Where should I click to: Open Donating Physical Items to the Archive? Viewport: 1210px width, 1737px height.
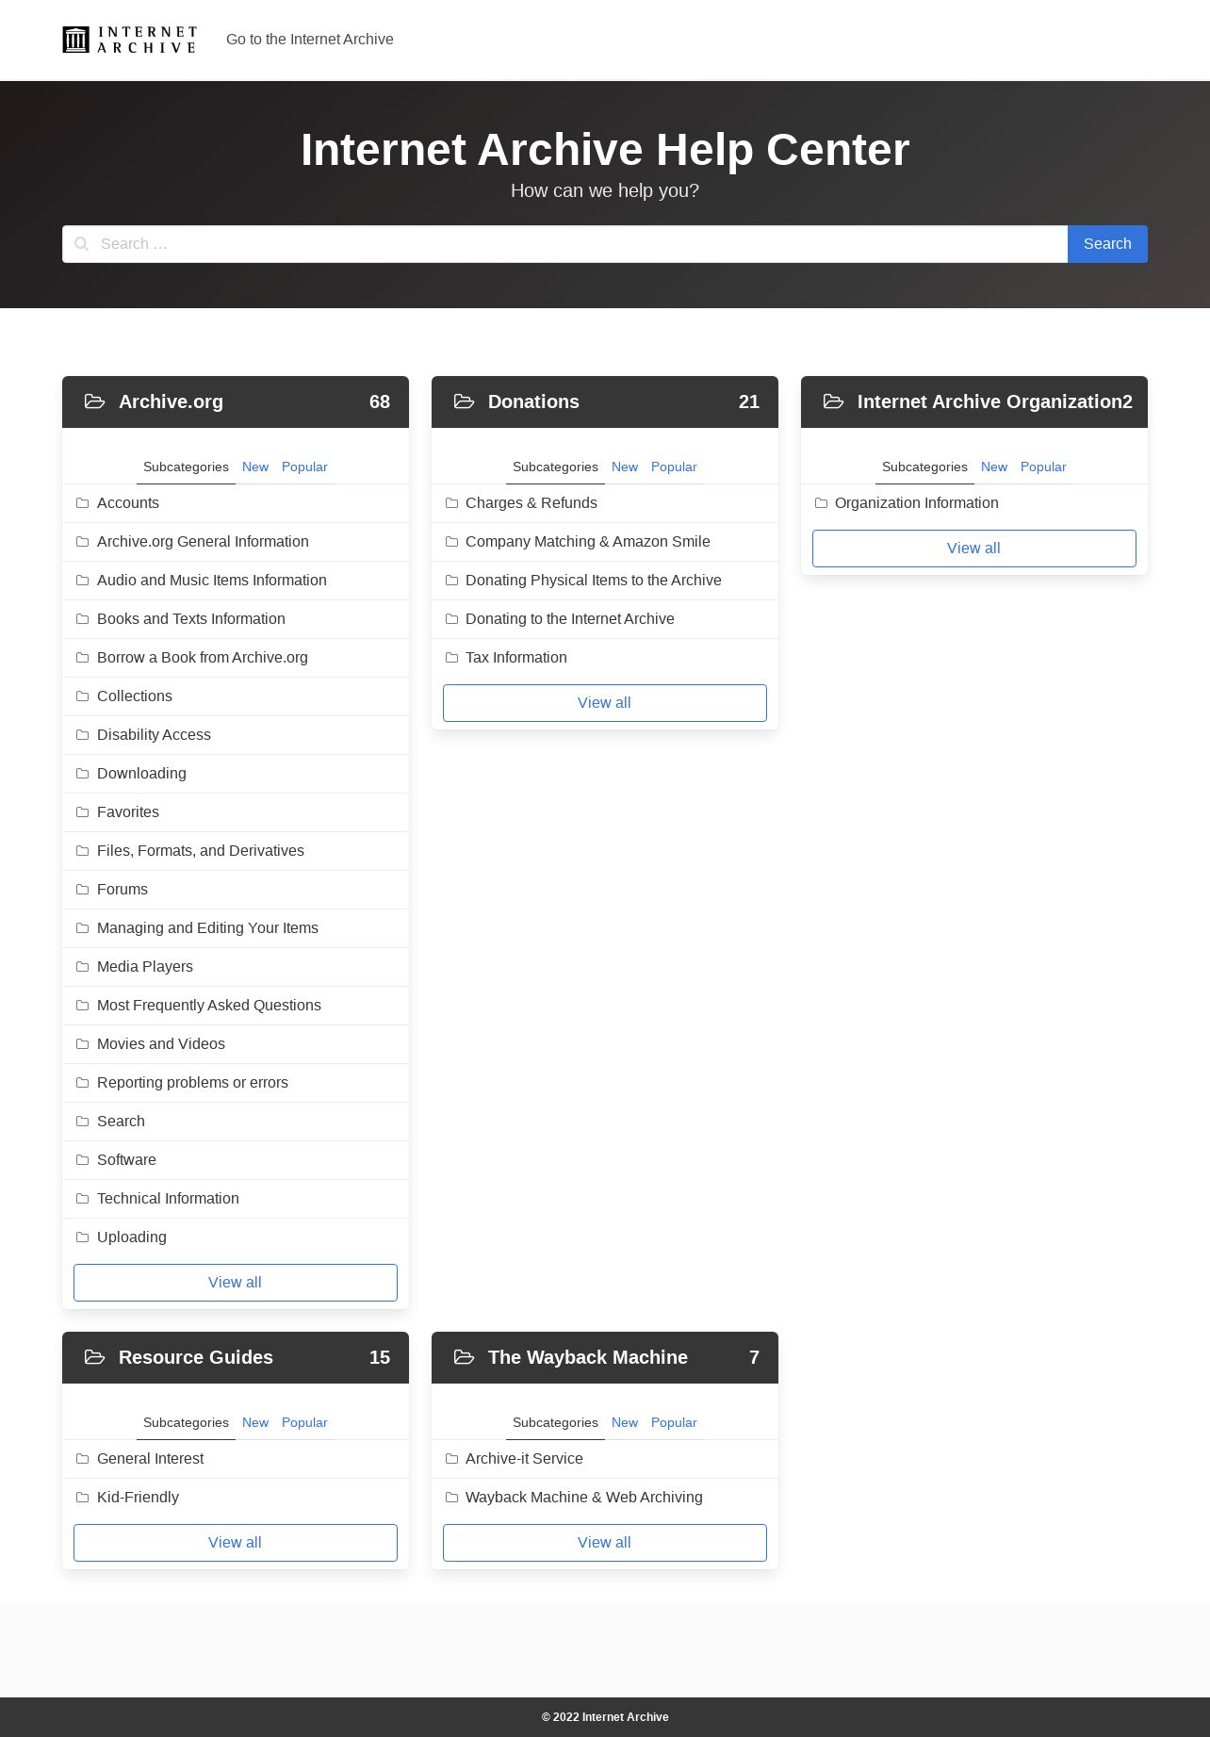(x=594, y=581)
